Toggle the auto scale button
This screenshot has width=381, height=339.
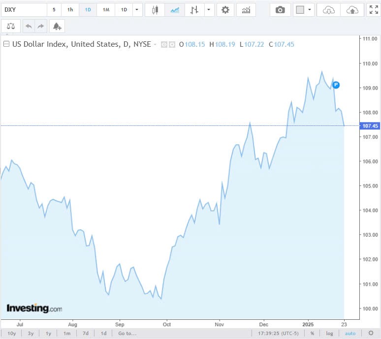(350, 334)
